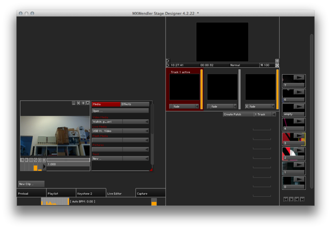Open the Keystone 2 tab
The image size is (331, 229).
[x=91, y=193]
